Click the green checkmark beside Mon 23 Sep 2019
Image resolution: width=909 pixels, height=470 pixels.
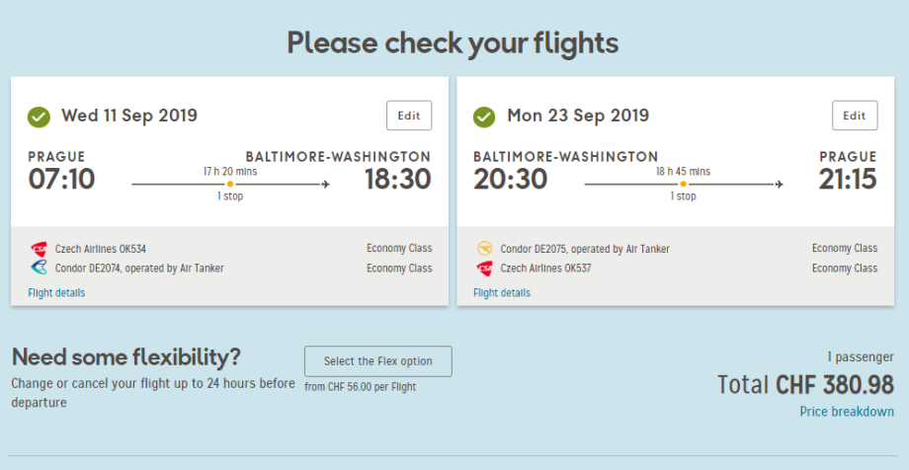pyautogui.click(x=484, y=117)
